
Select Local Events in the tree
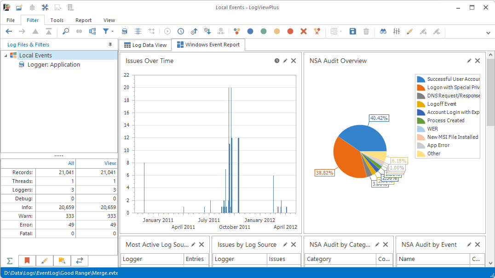(x=35, y=56)
